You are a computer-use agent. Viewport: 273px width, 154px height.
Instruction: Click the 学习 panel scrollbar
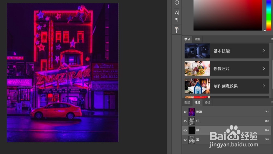[272, 69]
